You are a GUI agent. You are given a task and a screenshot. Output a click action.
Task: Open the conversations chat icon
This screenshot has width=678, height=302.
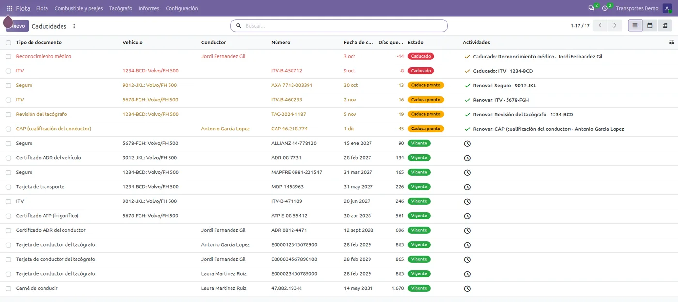click(x=591, y=8)
